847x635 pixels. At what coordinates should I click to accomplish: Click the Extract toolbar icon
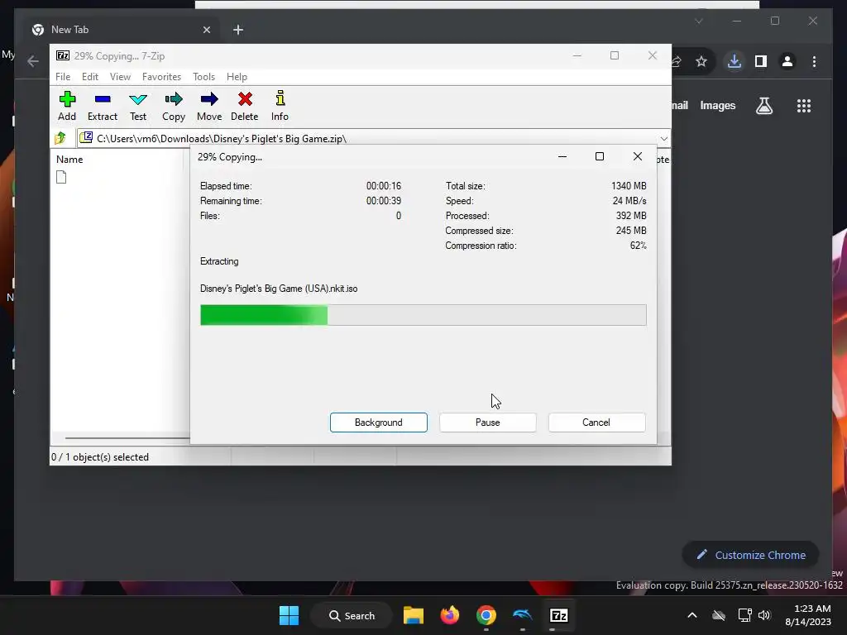tap(102, 106)
